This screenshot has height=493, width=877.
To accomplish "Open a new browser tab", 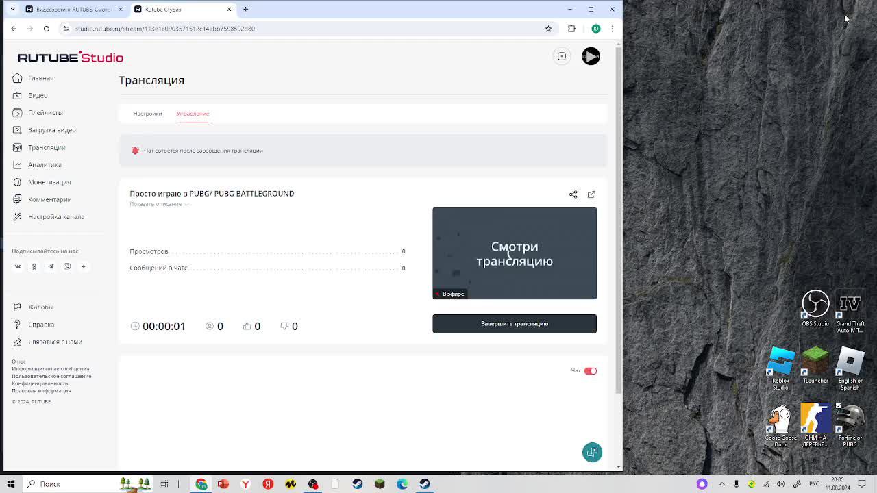I will coord(245,10).
